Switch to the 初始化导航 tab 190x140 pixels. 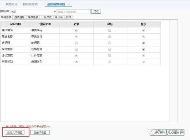[30, 4]
